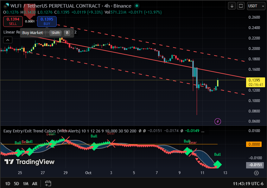This screenshot has width=267, height=188.
Task: Select the 1M time range
Action: [26, 184]
